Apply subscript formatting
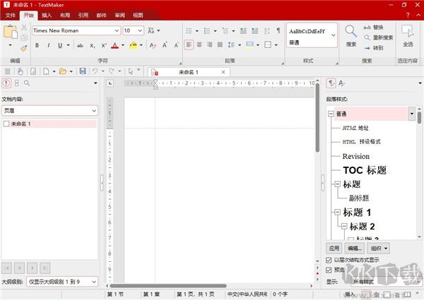 pos(93,45)
